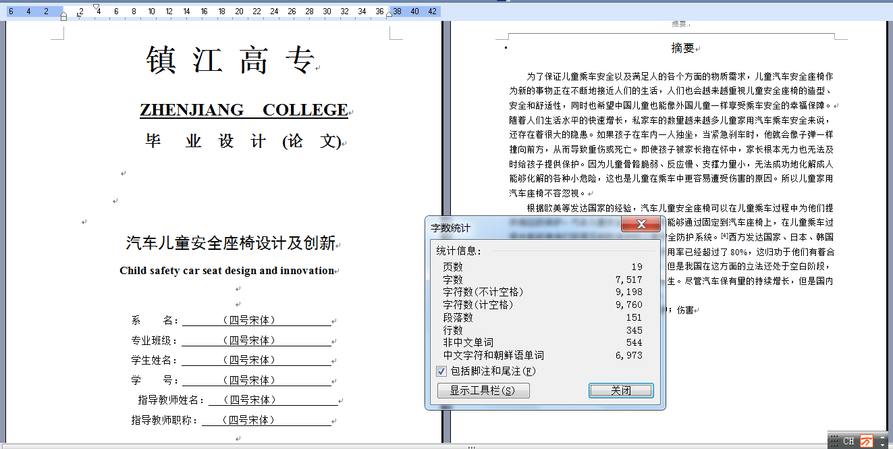Click the 非中文单词 row
Viewport: 893px width, 449px height.
click(543, 343)
